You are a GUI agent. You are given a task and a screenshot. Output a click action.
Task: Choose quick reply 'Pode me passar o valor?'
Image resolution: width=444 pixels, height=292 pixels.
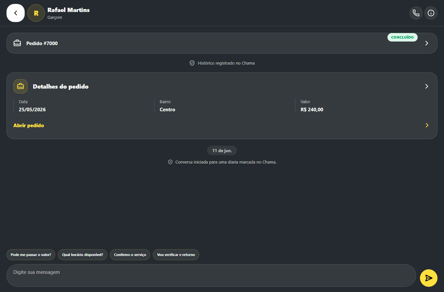pyautogui.click(x=31, y=255)
